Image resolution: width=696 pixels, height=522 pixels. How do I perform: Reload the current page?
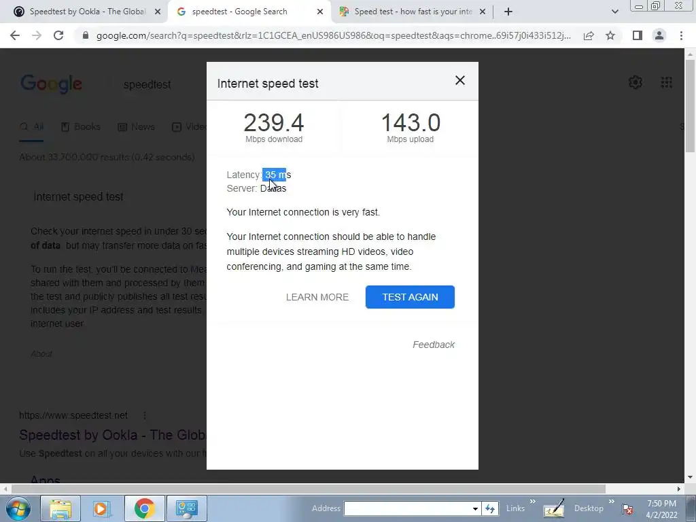(x=58, y=35)
